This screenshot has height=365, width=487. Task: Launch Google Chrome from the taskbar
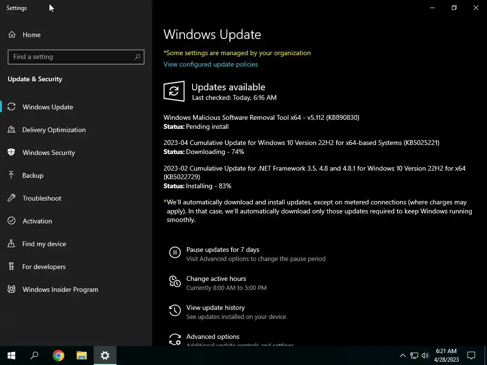[x=58, y=355]
